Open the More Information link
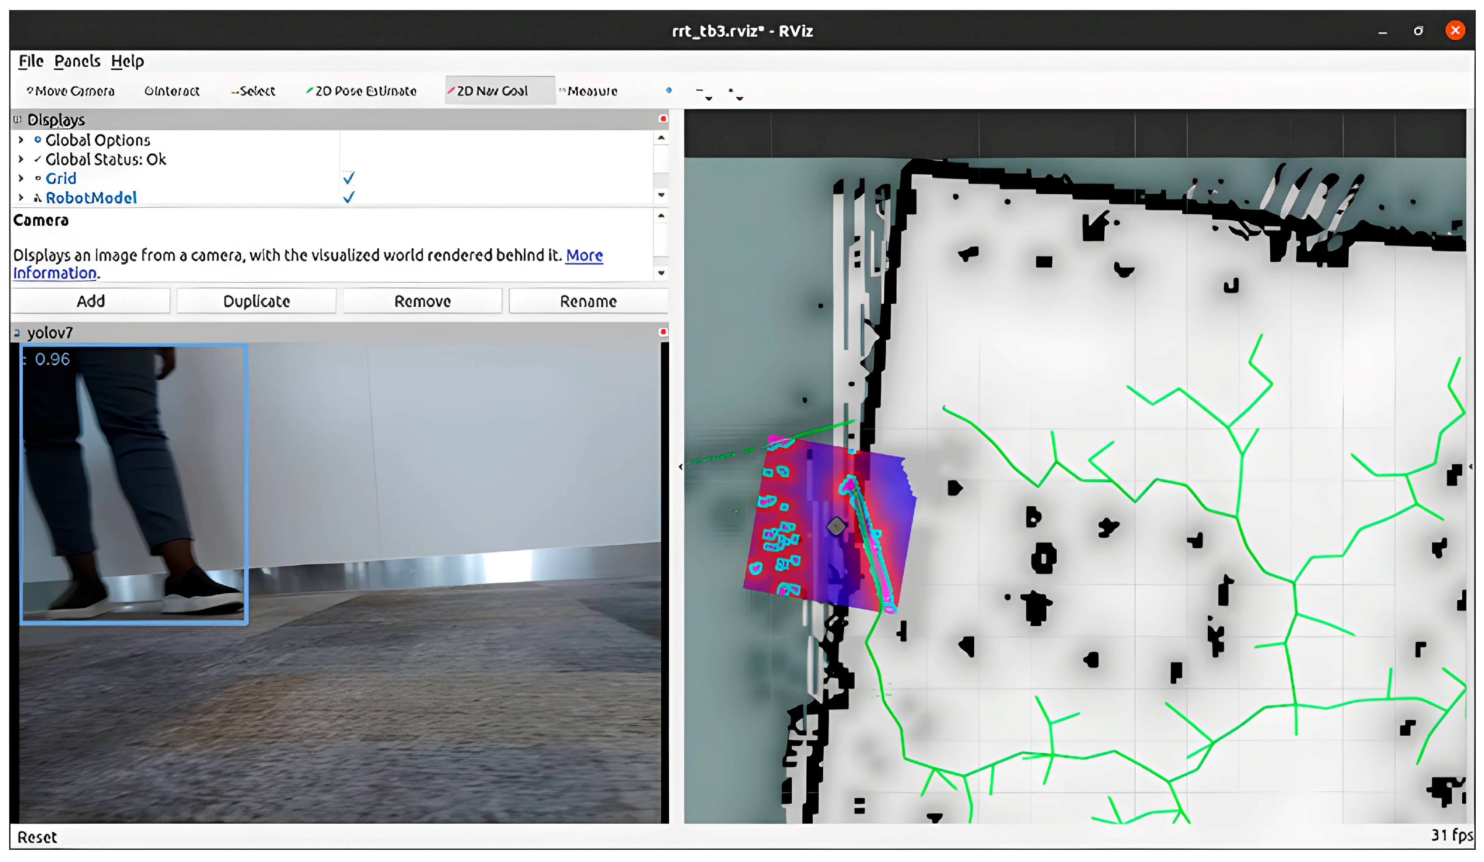This screenshot has height=862, width=1484. point(584,255)
